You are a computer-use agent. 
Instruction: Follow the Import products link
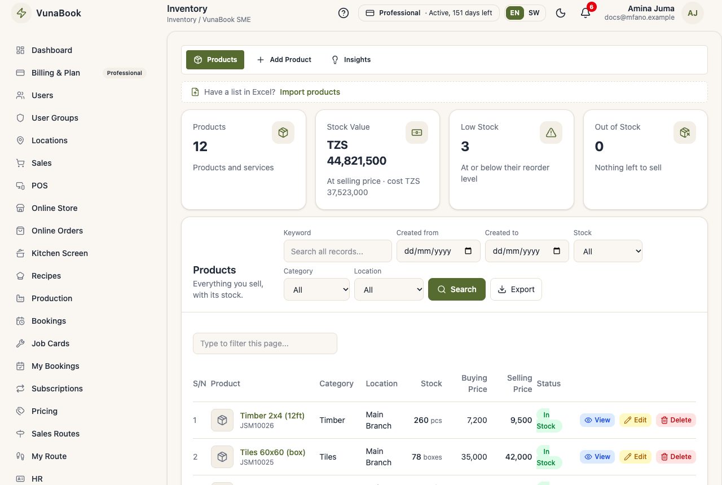point(310,92)
